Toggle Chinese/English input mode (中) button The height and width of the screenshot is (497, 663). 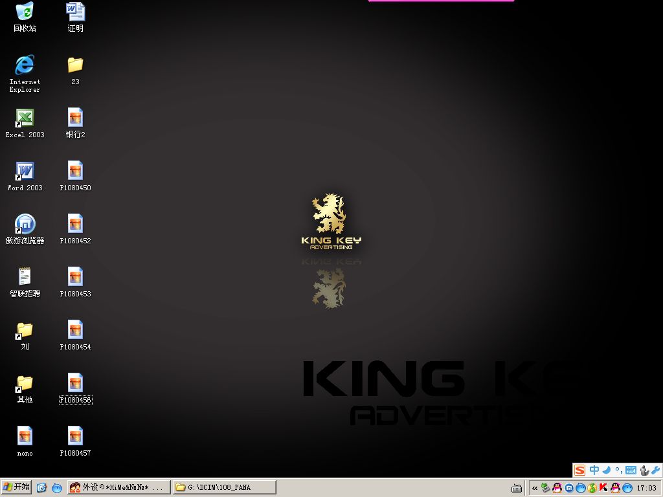[x=594, y=470]
